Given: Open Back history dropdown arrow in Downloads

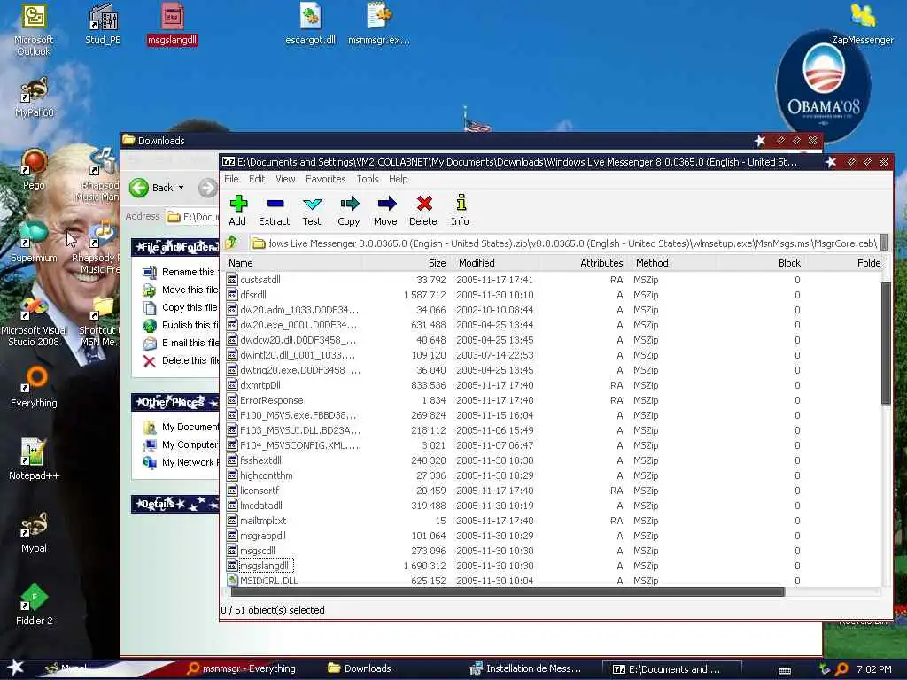Looking at the screenshot, I should coord(181,188).
